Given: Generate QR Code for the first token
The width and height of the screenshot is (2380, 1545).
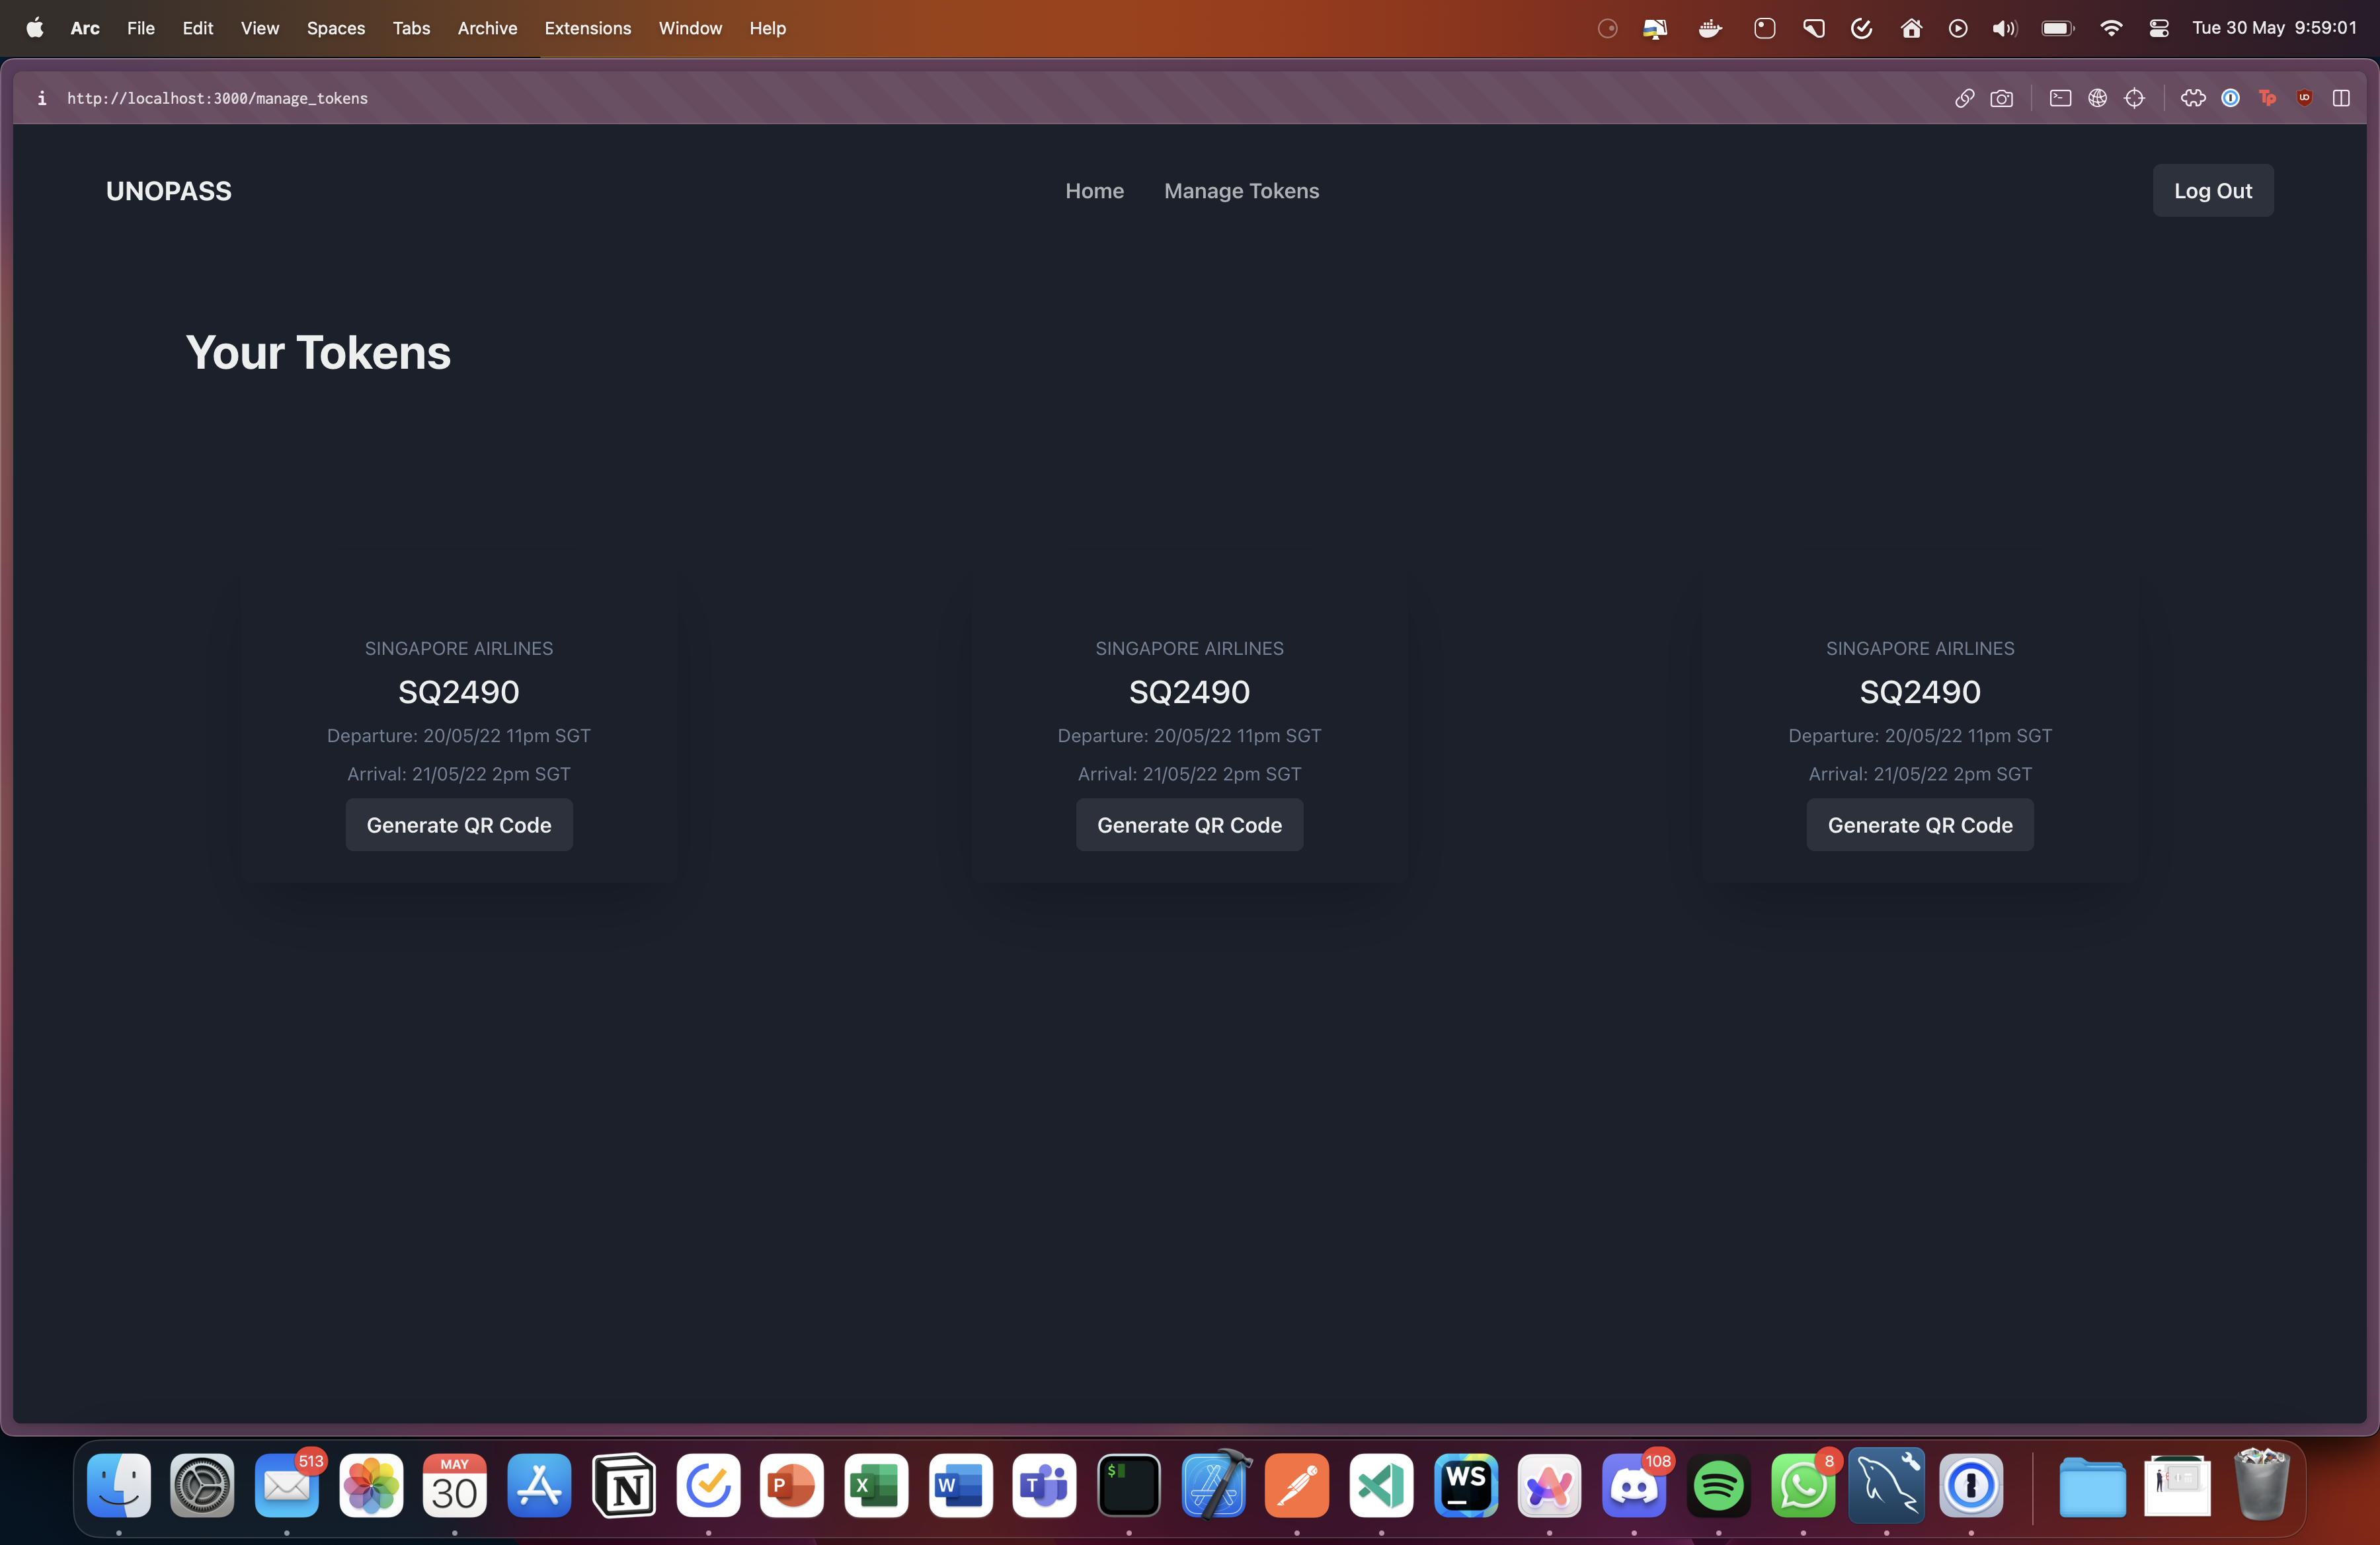Looking at the screenshot, I should (x=459, y=825).
